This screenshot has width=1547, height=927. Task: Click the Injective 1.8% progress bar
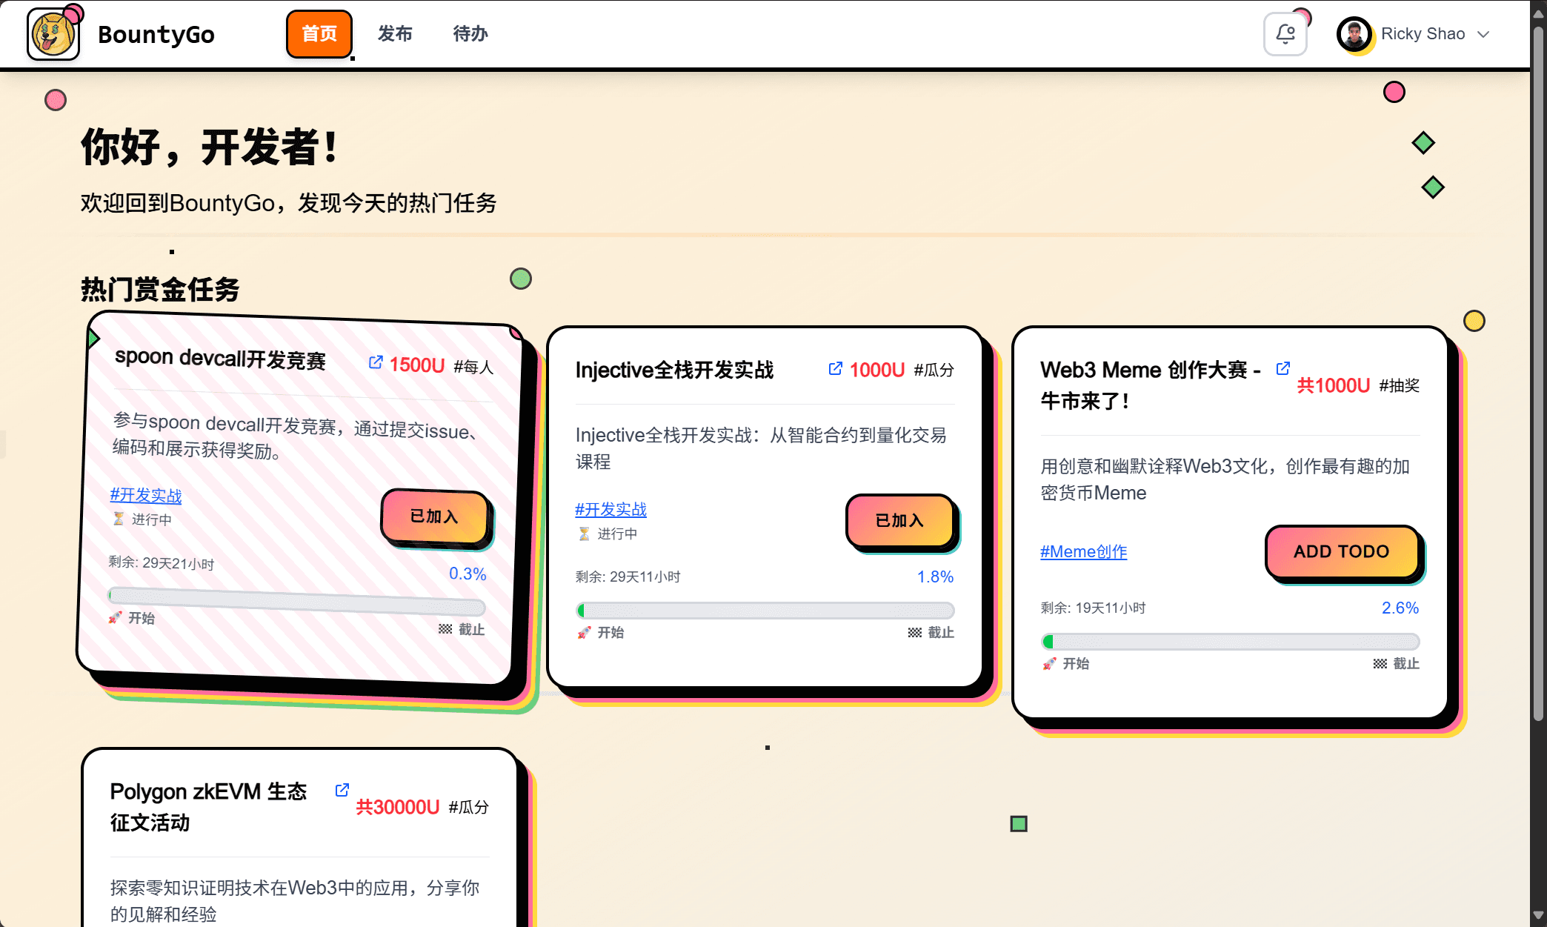coord(765,610)
